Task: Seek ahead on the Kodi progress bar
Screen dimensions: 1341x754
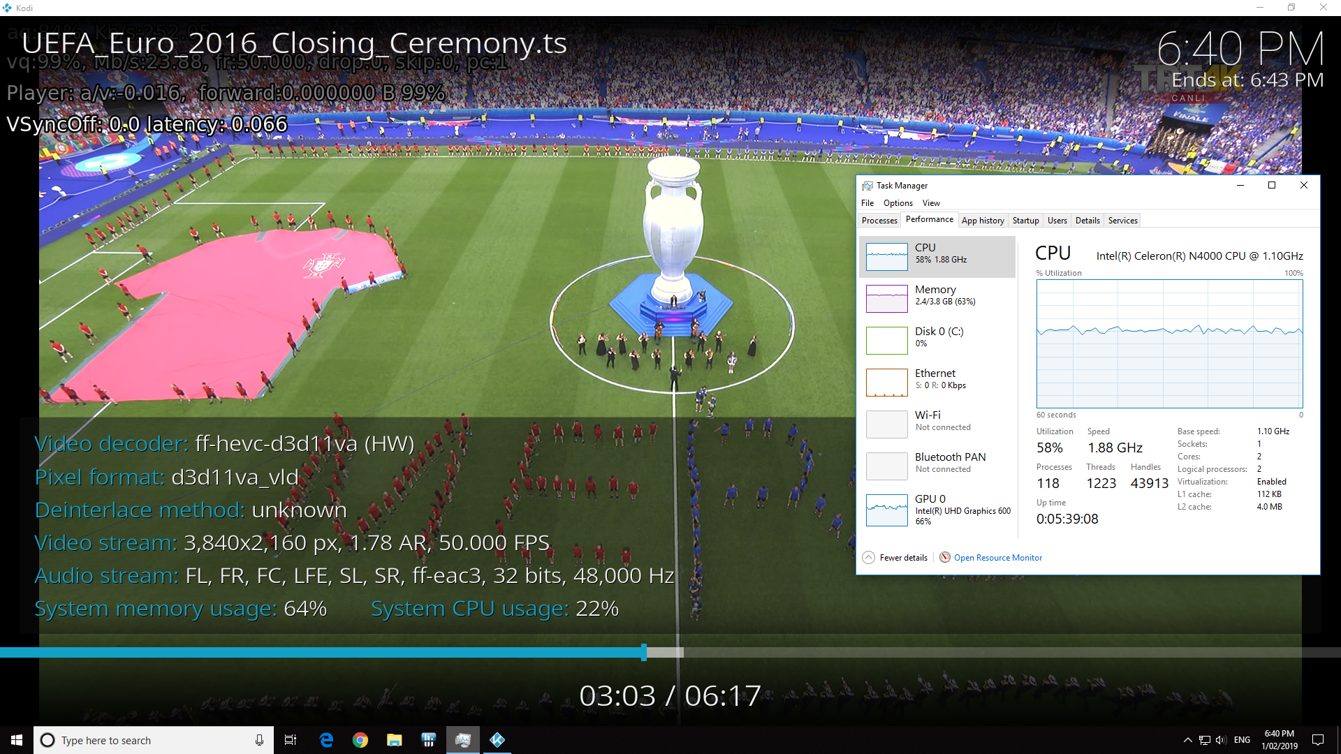Action: (1011, 653)
